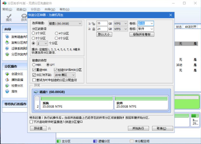Click the lock icon for partition 1
Viewport: 201px width, 144px height.
[x=93, y=23]
